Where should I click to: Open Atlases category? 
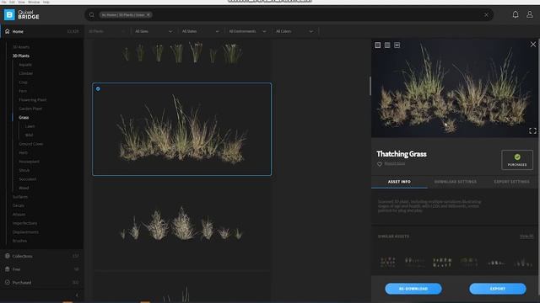[19, 215]
